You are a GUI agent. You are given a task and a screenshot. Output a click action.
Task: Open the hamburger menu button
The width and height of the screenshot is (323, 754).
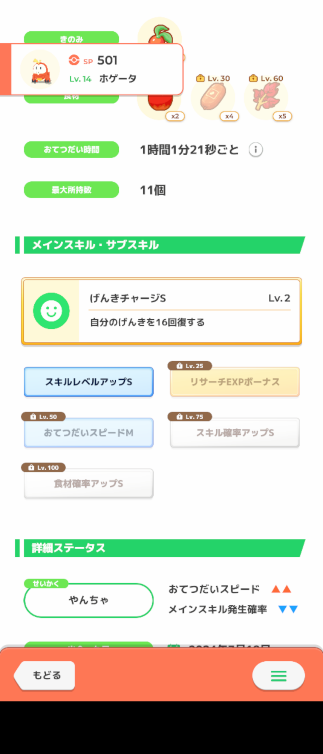pos(279,676)
